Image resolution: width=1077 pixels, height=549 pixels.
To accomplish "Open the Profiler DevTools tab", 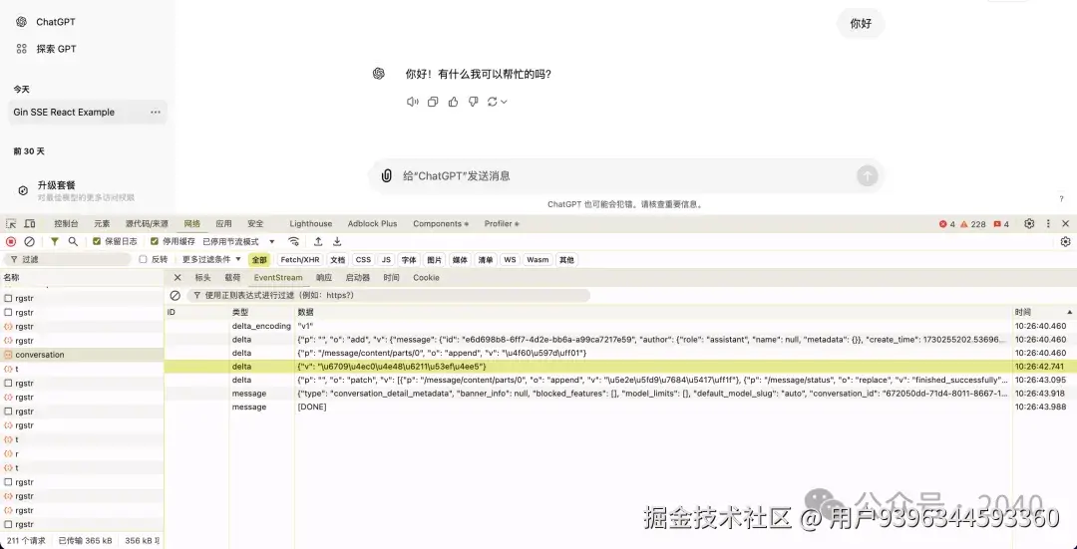I will [x=502, y=224].
